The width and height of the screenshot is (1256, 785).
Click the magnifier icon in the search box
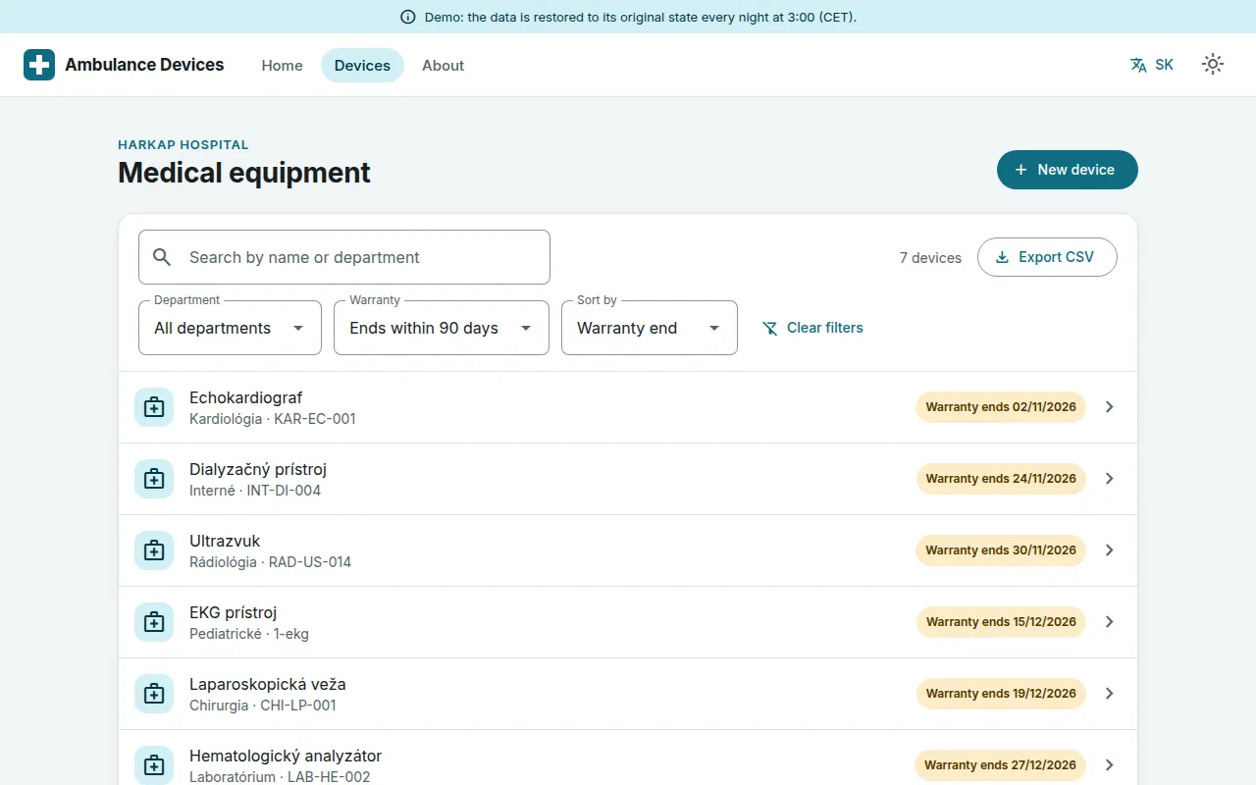click(x=162, y=257)
